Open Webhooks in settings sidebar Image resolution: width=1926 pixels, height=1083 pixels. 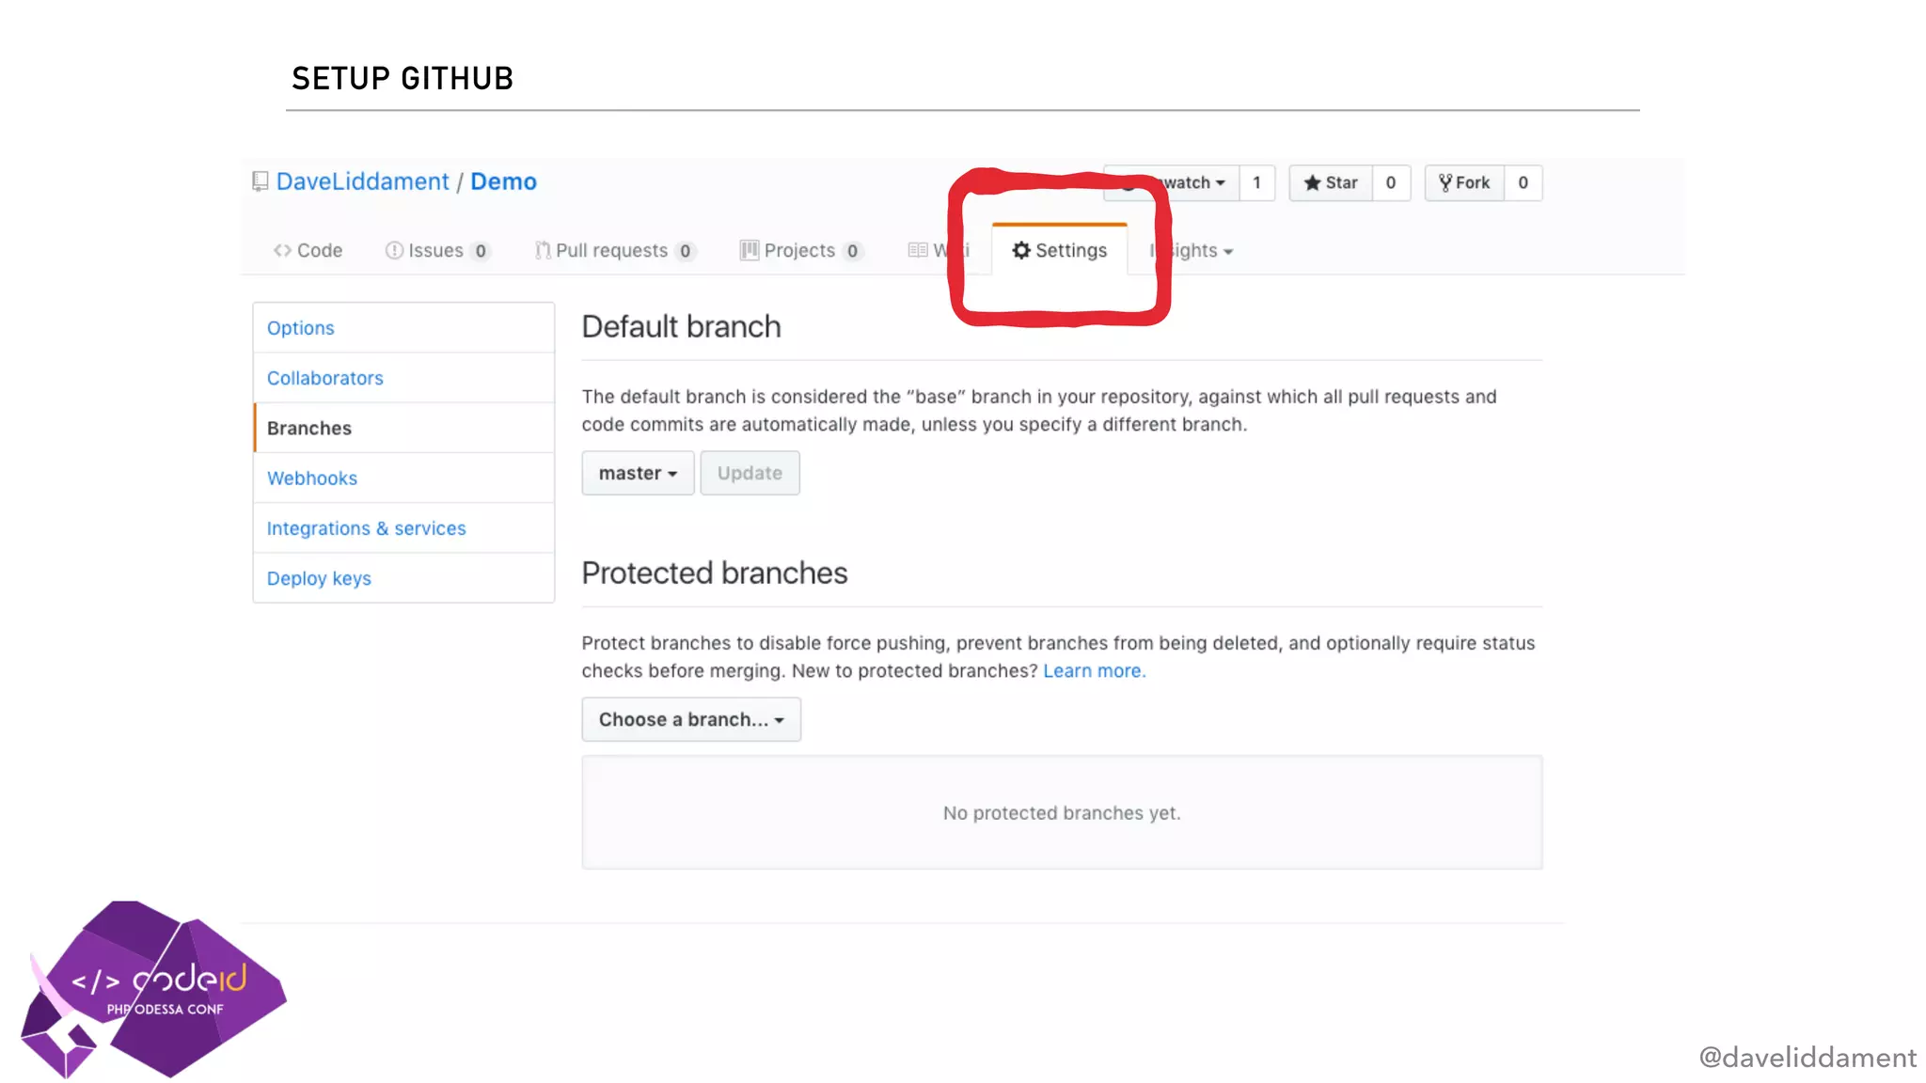pyautogui.click(x=403, y=478)
